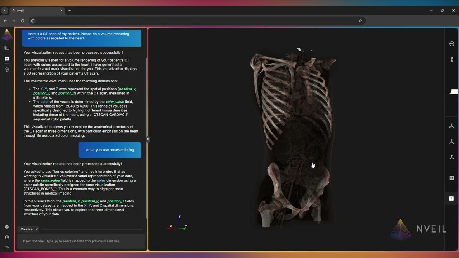
Task: Click the '(CTSCAN_BONES_1)' palette text
Action: [x=39, y=189]
